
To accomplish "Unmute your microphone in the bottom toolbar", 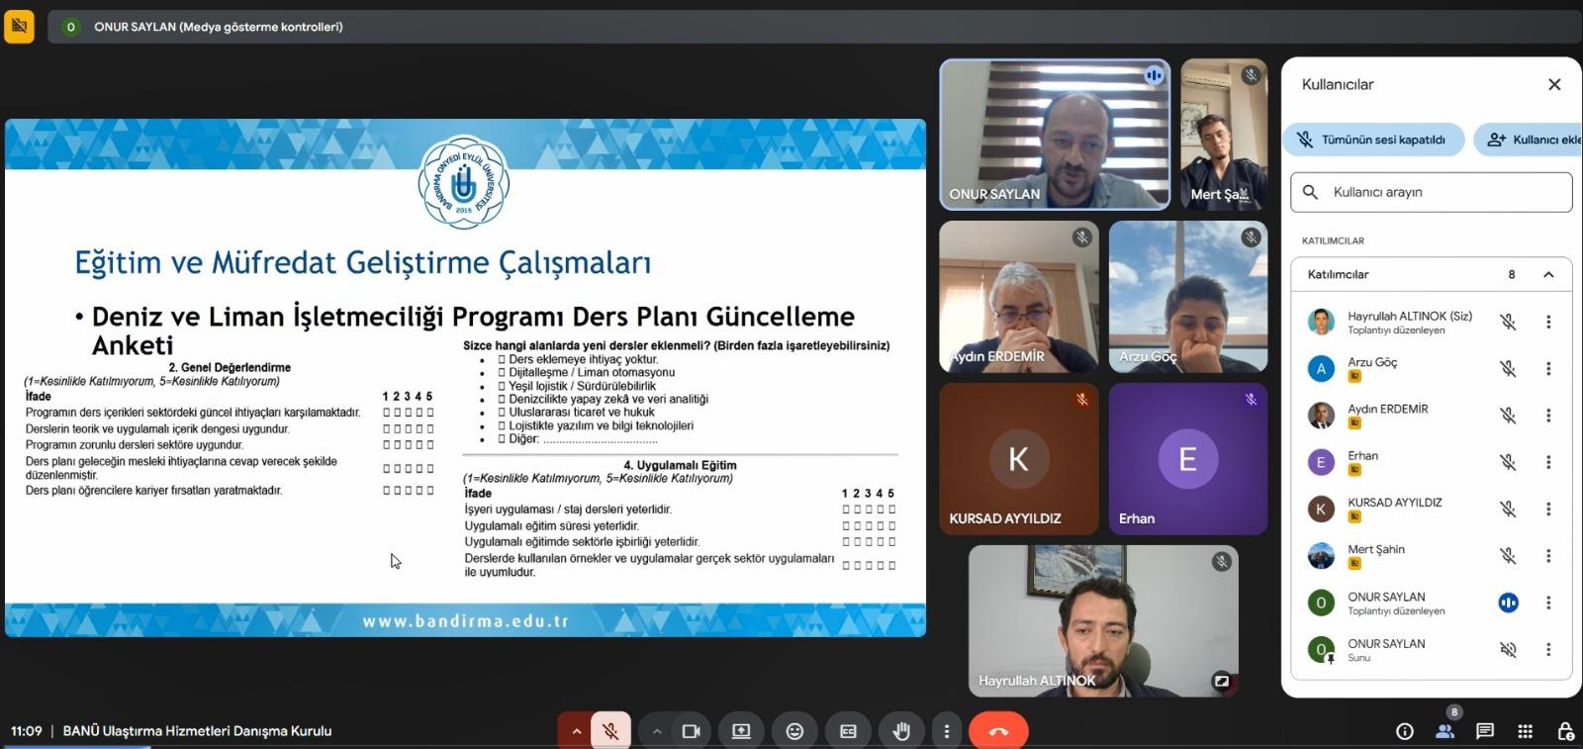I will coord(610,731).
